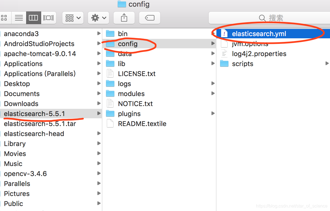Select AndroidStudioProjects folder
The image size is (330, 211).
click(x=51, y=44)
